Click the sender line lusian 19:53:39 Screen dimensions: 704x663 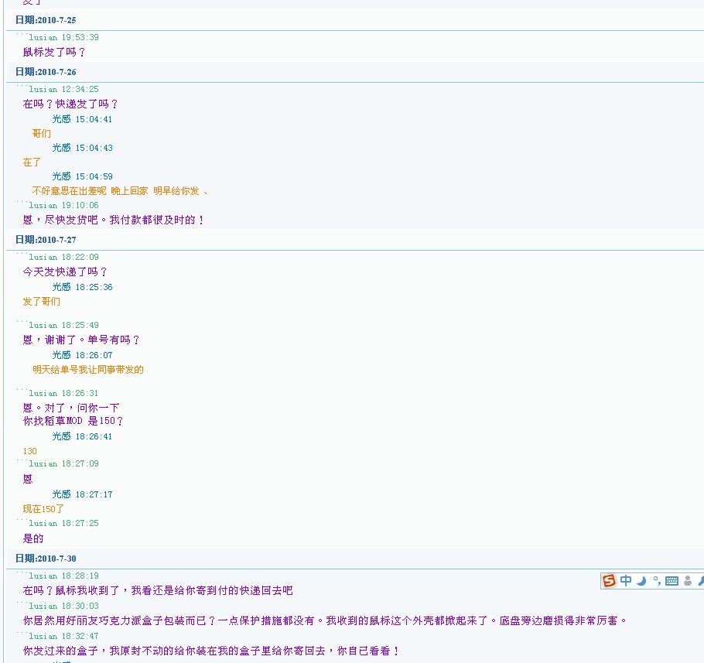(63, 37)
